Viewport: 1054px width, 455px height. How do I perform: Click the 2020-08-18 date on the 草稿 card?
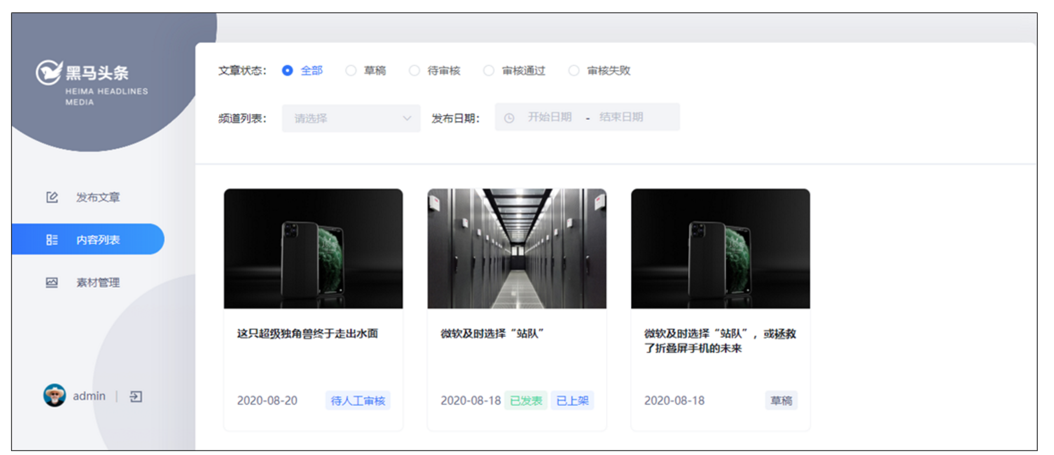pyautogui.click(x=674, y=401)
